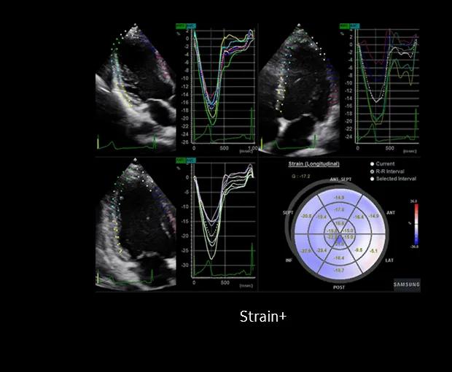
Task: Choose the R-R Interval option
Action: (x=372, y=171)
